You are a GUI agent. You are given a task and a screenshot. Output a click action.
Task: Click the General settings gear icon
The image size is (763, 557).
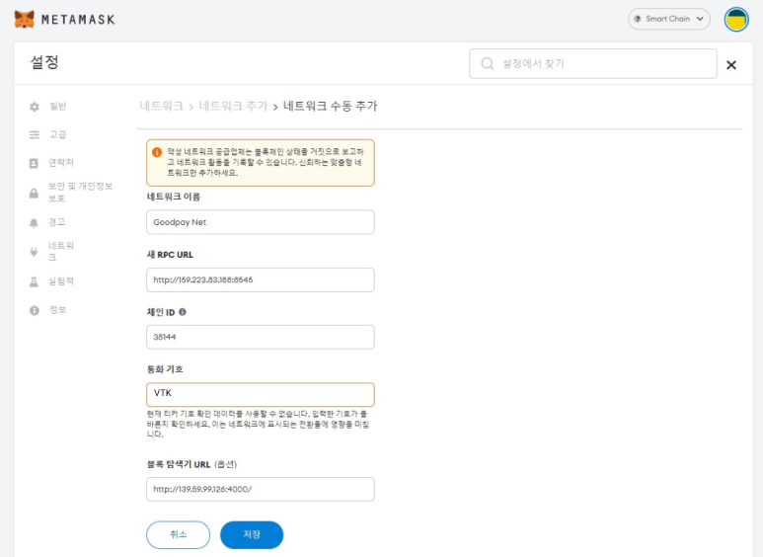pyautogui.click(x=35, y=107)
